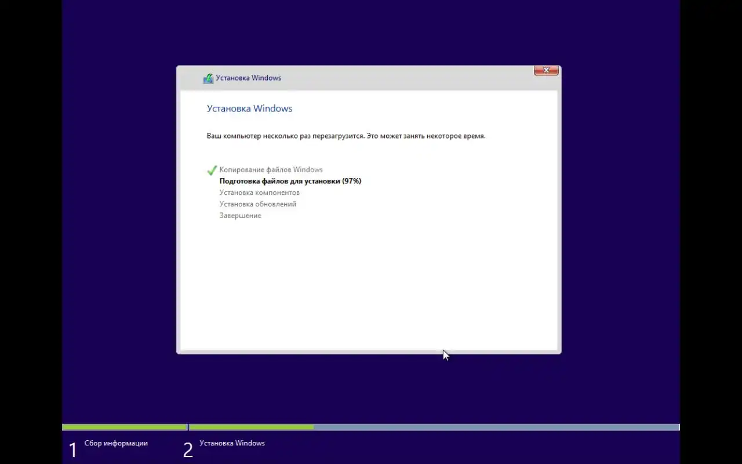This screenshot has height=464, width=742.
Task: Click the blue 'Установка Windows' page heading
Action: point(249,108)
